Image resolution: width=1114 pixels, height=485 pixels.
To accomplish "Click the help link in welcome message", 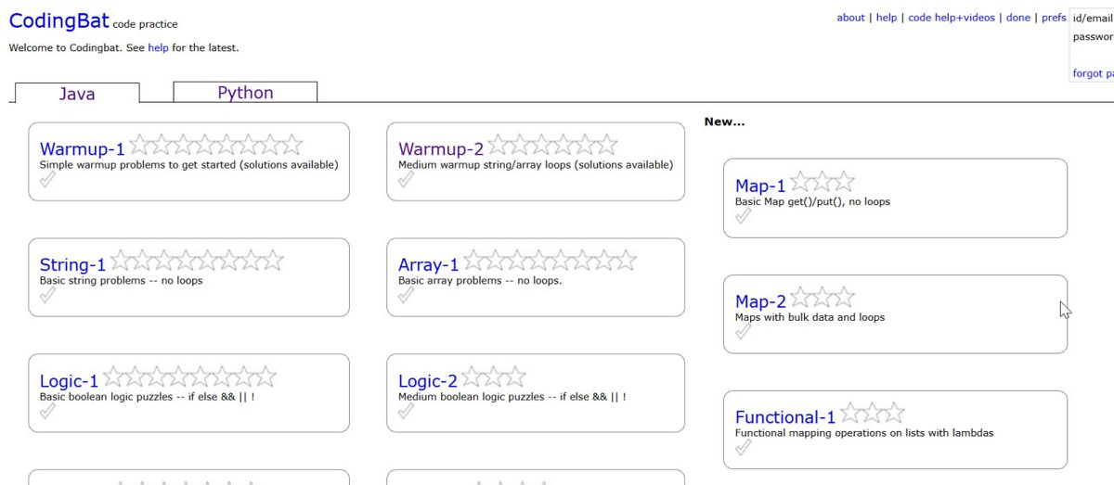I will (x=158, y=47).
